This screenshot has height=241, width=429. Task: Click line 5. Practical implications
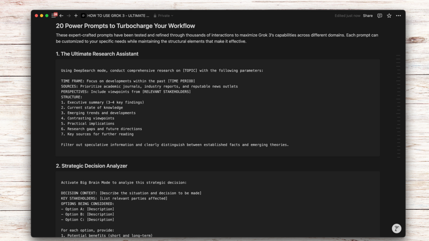tap(88, 124)
